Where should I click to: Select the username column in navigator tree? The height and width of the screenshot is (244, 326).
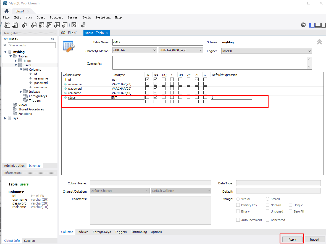[41, 78]
